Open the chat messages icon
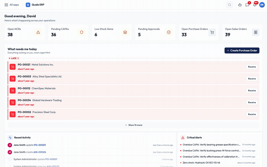This screenshot has width=267, height=167. [247, 5]
